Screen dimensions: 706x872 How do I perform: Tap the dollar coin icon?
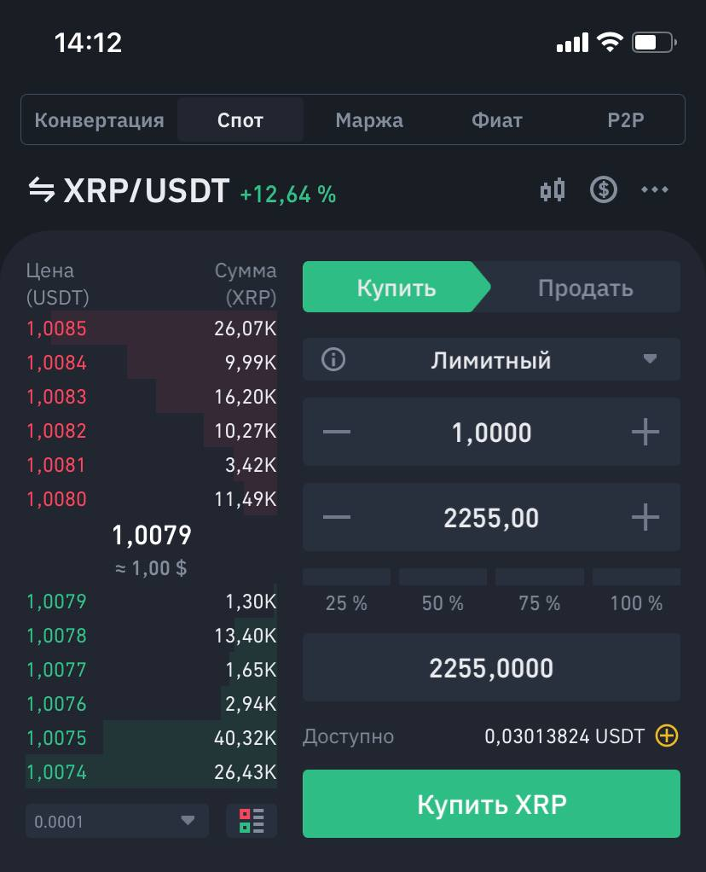tap(603, 189)
